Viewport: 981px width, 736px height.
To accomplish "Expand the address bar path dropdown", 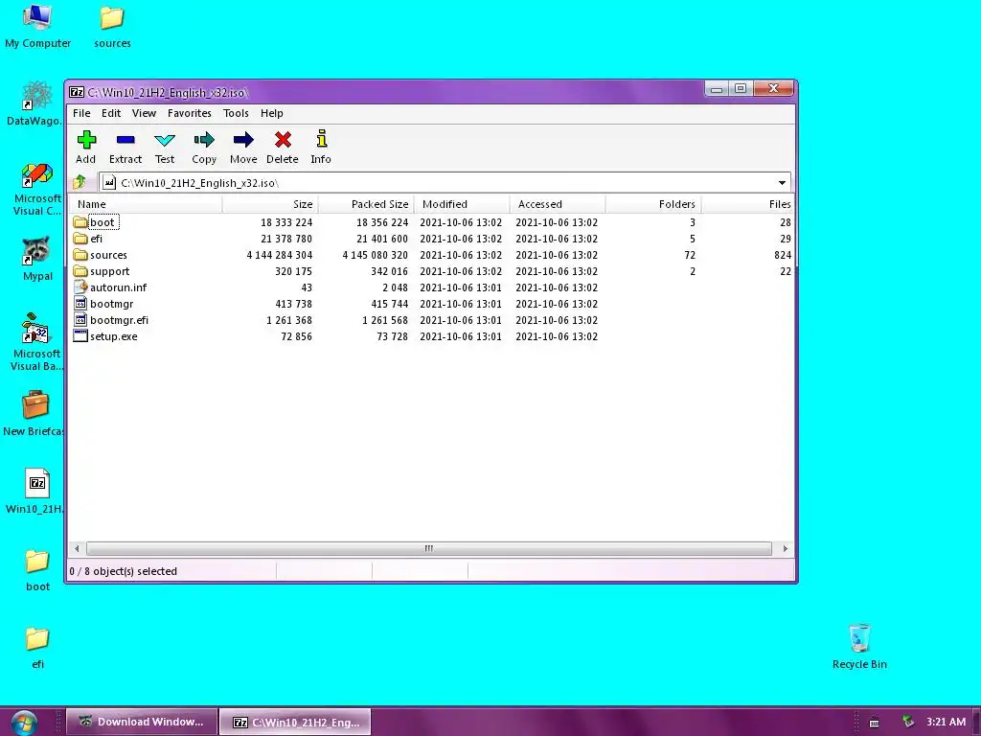I will (x=782, y=183).
